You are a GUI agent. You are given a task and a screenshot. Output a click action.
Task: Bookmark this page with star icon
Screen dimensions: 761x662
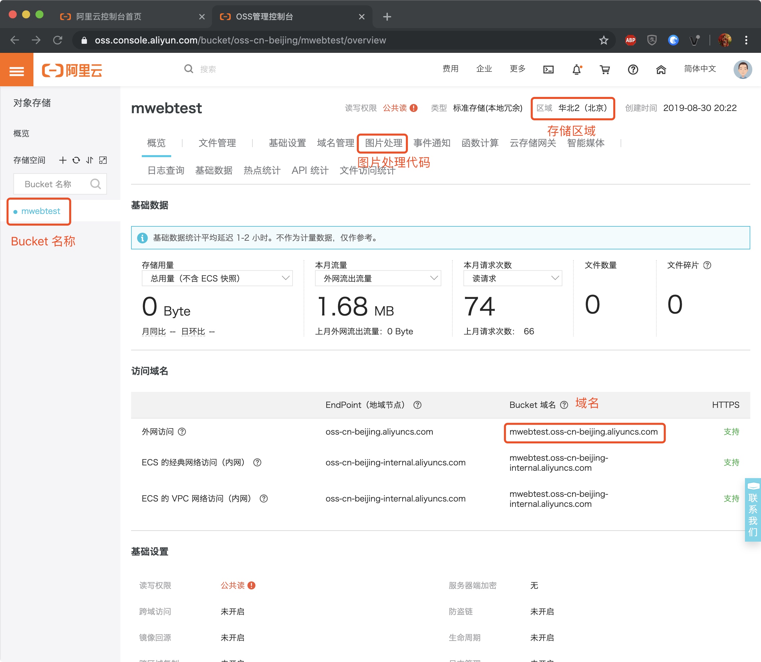point(604,40)
